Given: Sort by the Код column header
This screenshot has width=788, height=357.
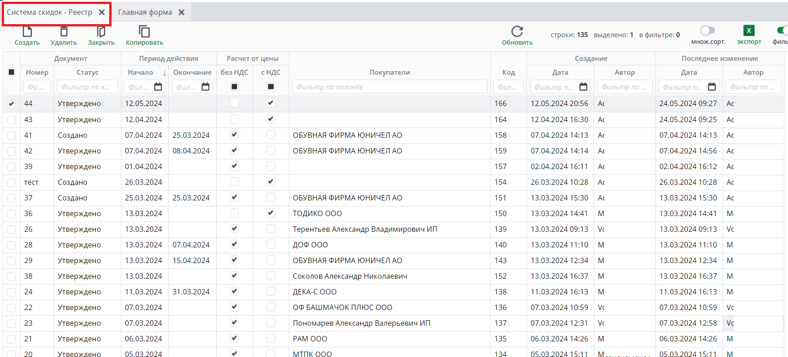Looking at the screenshot, I should pos(508,72).
